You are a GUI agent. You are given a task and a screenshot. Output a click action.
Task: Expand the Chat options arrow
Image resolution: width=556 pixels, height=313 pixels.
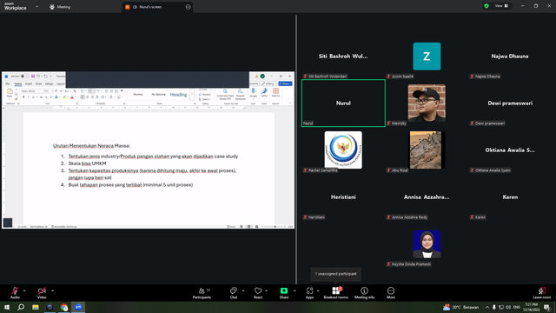[243, 290]
